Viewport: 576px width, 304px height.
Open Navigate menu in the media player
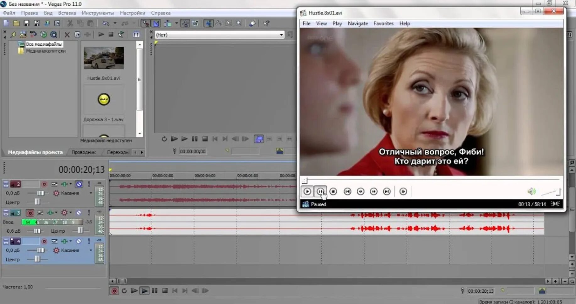pyautogui.click(x=358, y=24)
